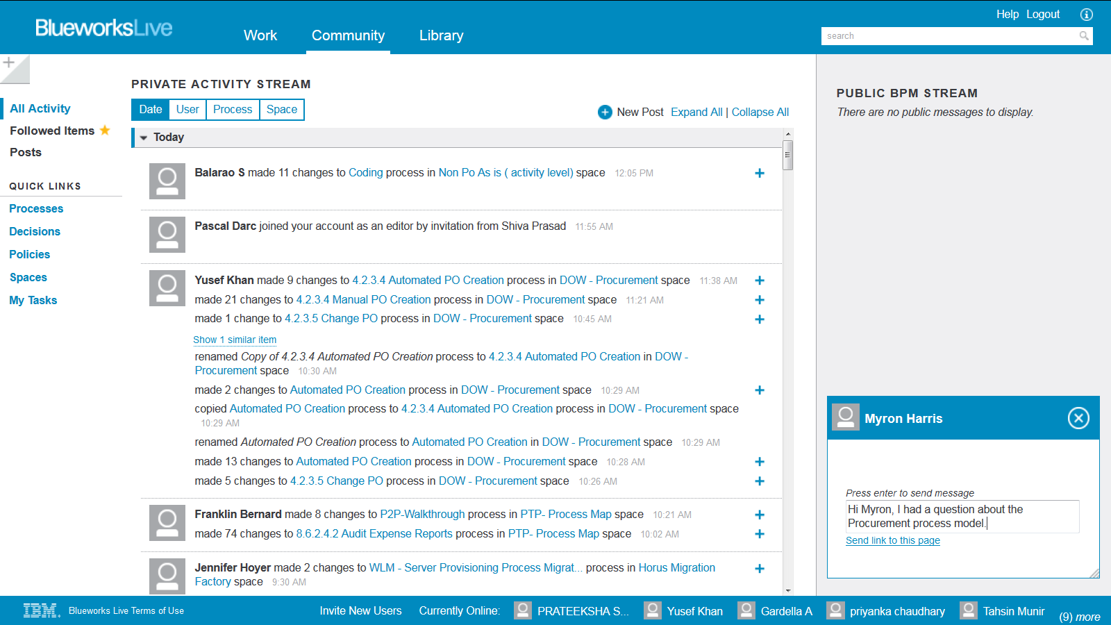Click Myron Harris avatar in chat header

(x=845, y=417)
